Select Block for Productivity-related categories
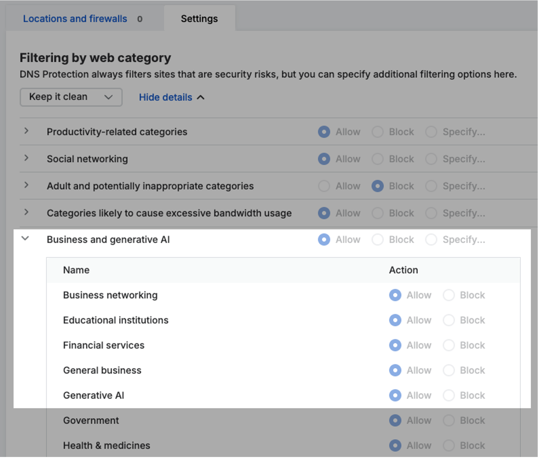 click(x=377, y=132)
